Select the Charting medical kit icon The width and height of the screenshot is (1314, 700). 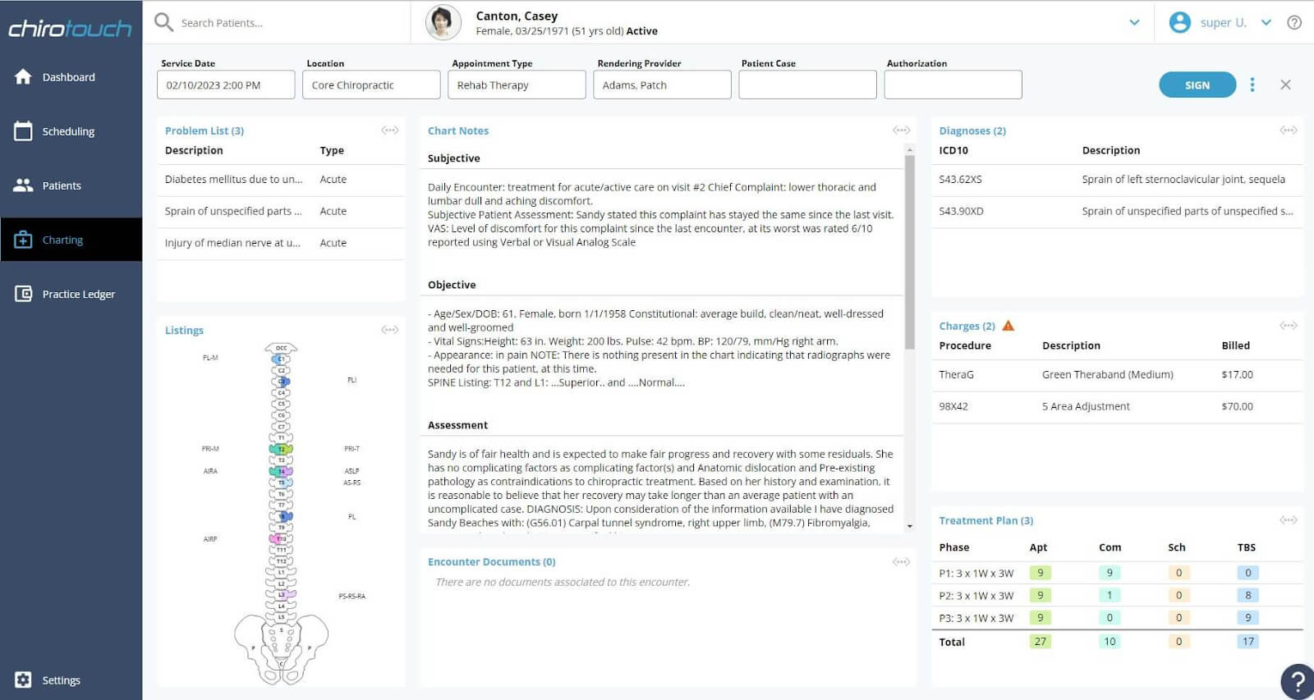23,240
